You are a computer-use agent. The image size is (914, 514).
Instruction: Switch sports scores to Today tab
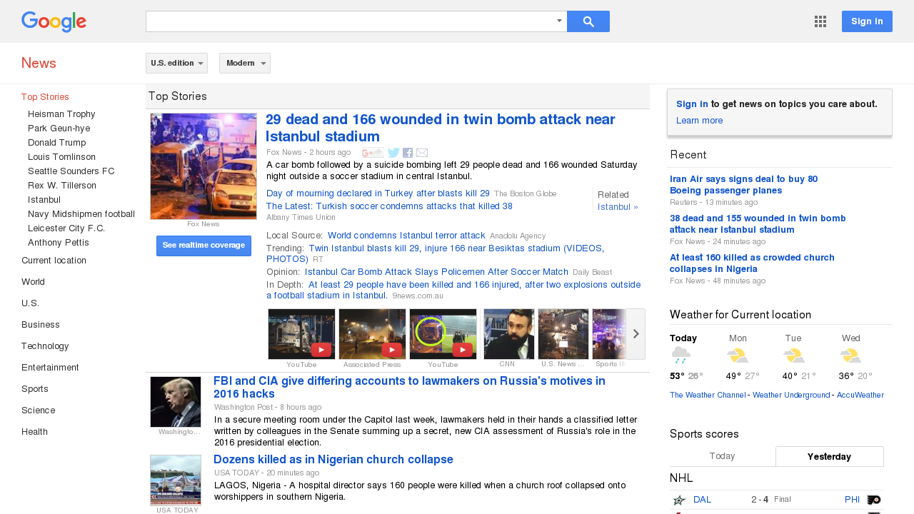[722, 456]
